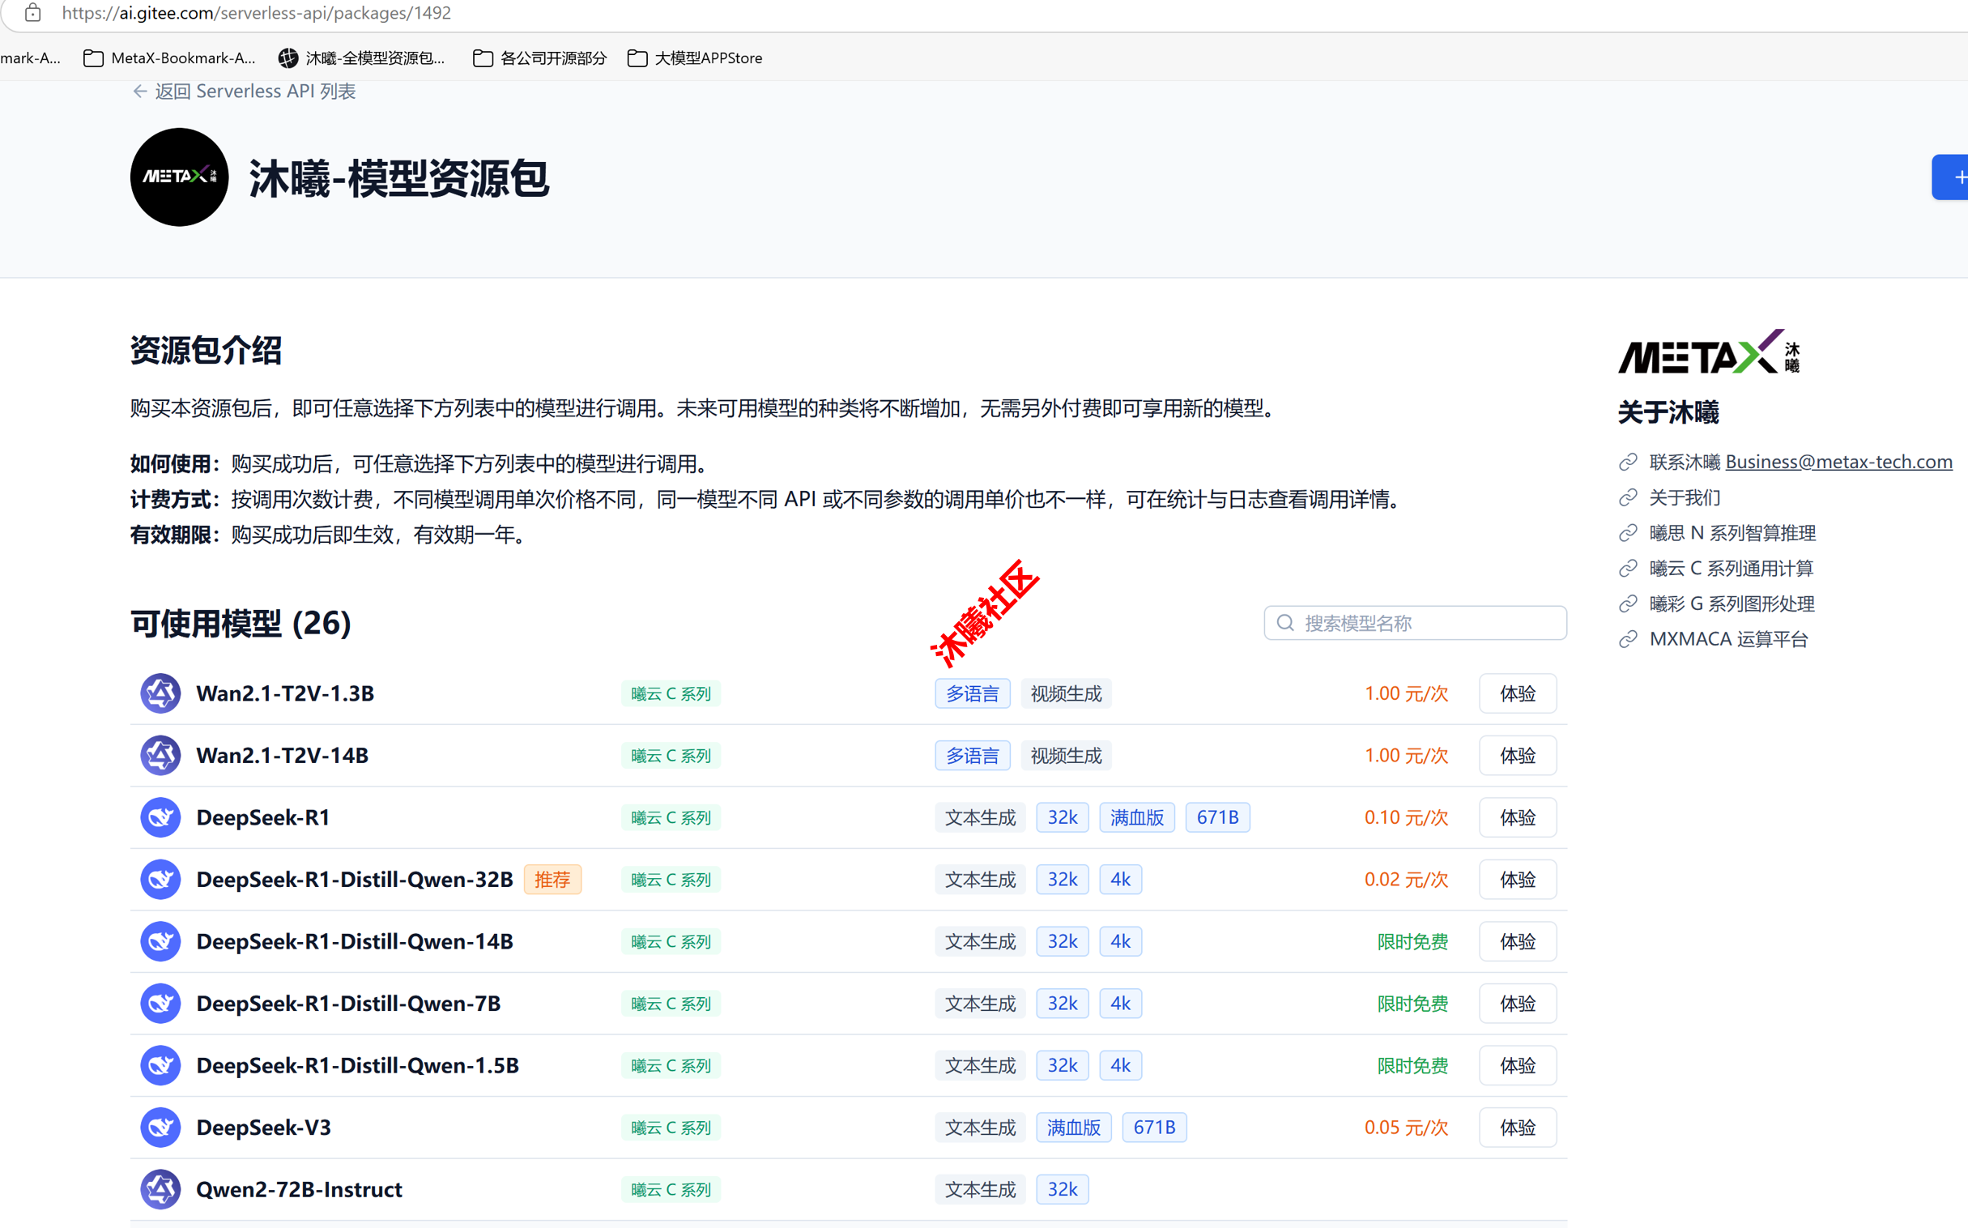1968x1228 pixels.
Task: Click the link icon beside MXMACA 运算平台
Action: [x=1628, y=639]
